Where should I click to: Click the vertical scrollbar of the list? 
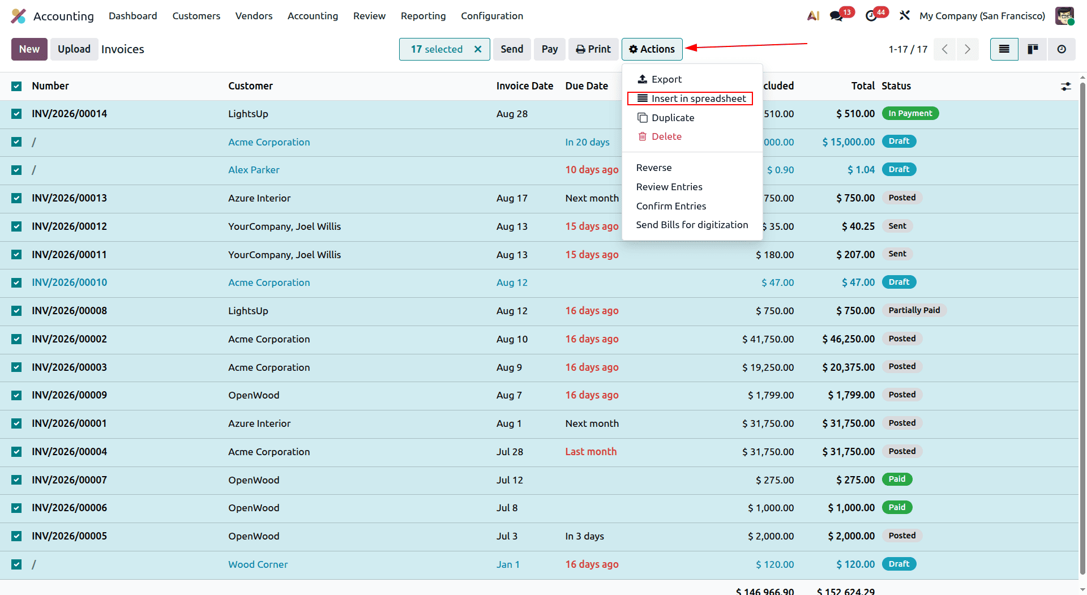click(1082, 328)
